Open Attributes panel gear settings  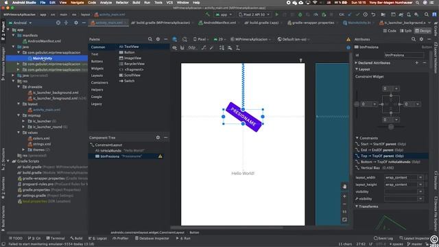[421, 40]
